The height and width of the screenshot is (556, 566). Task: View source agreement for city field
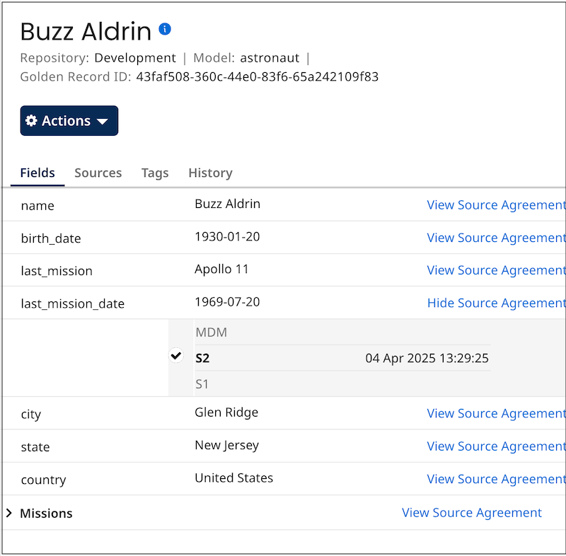coord(495,413)
